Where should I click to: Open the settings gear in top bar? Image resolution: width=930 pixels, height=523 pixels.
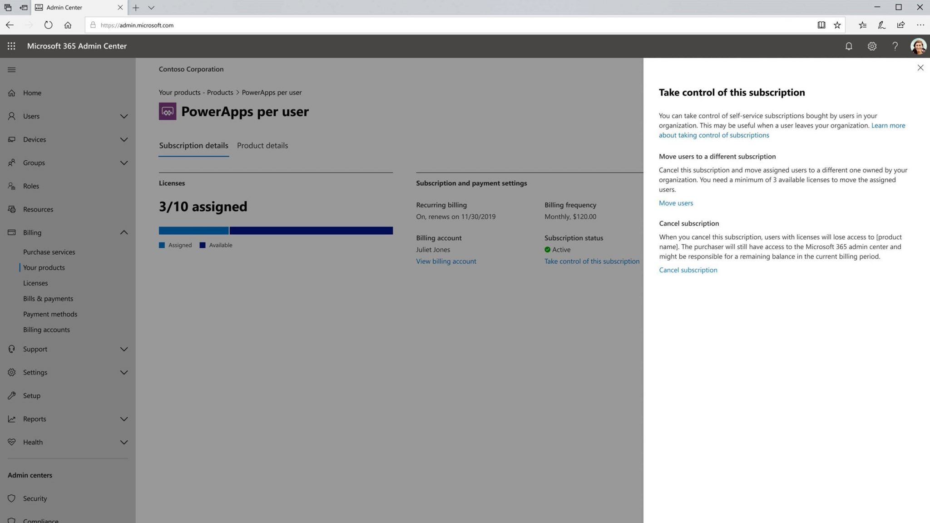(872, 46)
